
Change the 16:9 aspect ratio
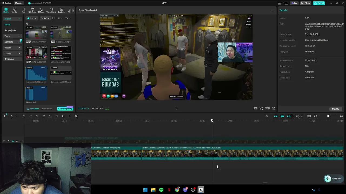[267, 108]
